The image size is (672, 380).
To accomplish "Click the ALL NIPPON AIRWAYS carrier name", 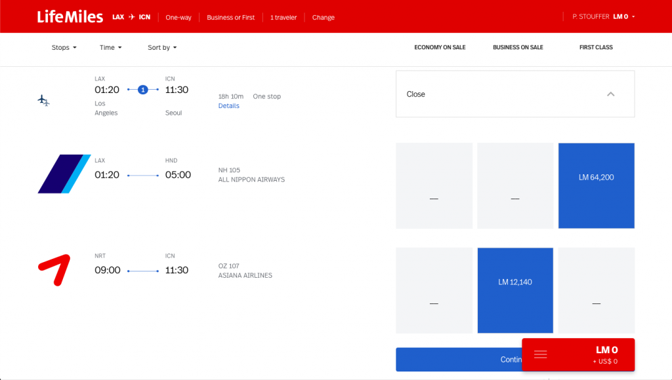I will tap(251, 180).
